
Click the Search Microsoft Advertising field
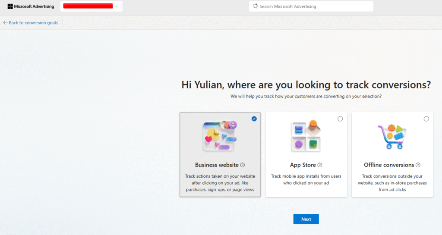point(315,6)
